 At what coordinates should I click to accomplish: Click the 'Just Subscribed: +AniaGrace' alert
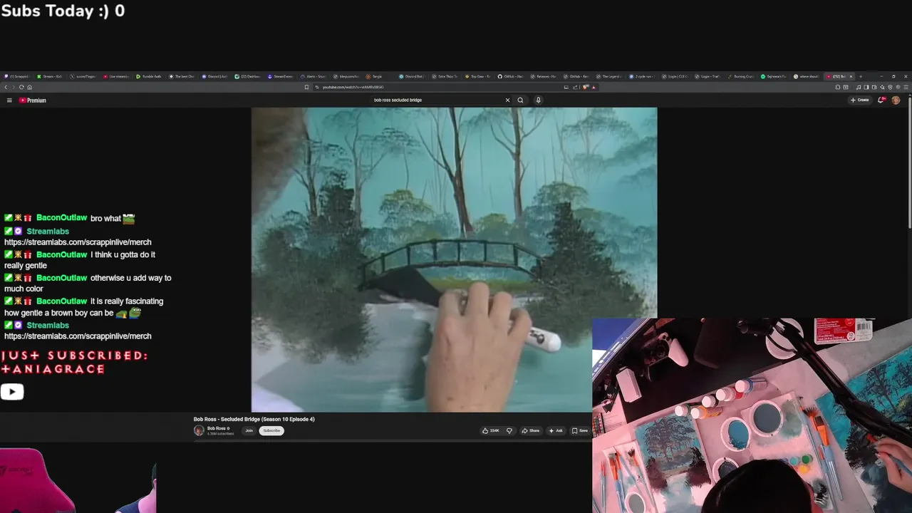(74, 362)
